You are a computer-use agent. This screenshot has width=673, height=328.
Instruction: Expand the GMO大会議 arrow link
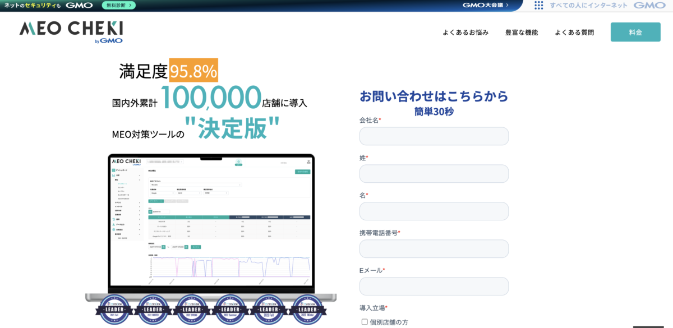click(486, 5)
